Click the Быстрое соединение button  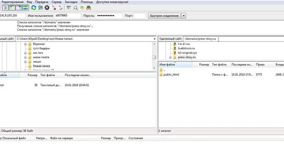click(x=164, y=16)
